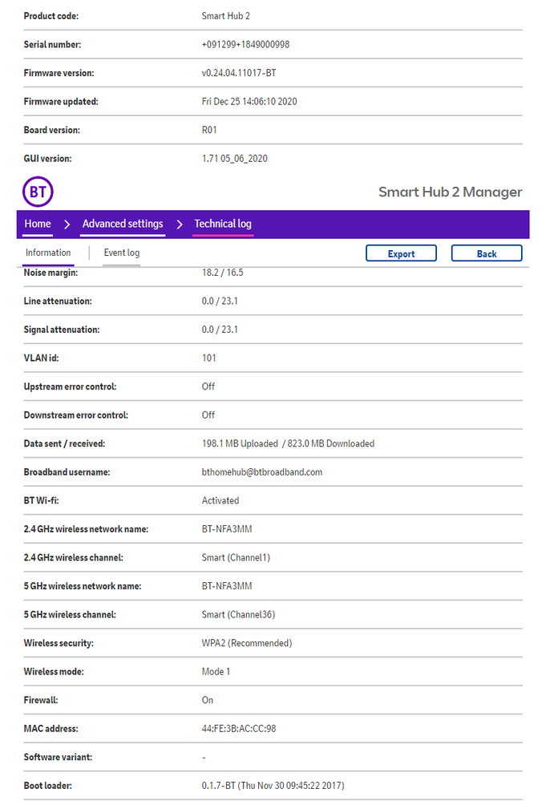The image size is (554, 801).
Task: Click the Data sent / received value
Action: (288, 443)
